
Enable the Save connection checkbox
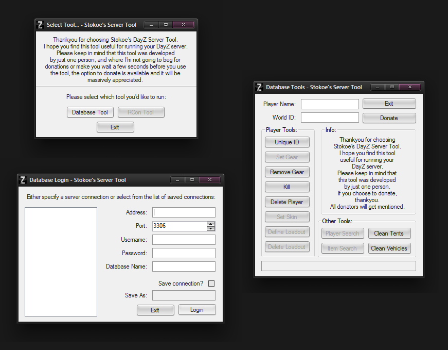(211, 284)
